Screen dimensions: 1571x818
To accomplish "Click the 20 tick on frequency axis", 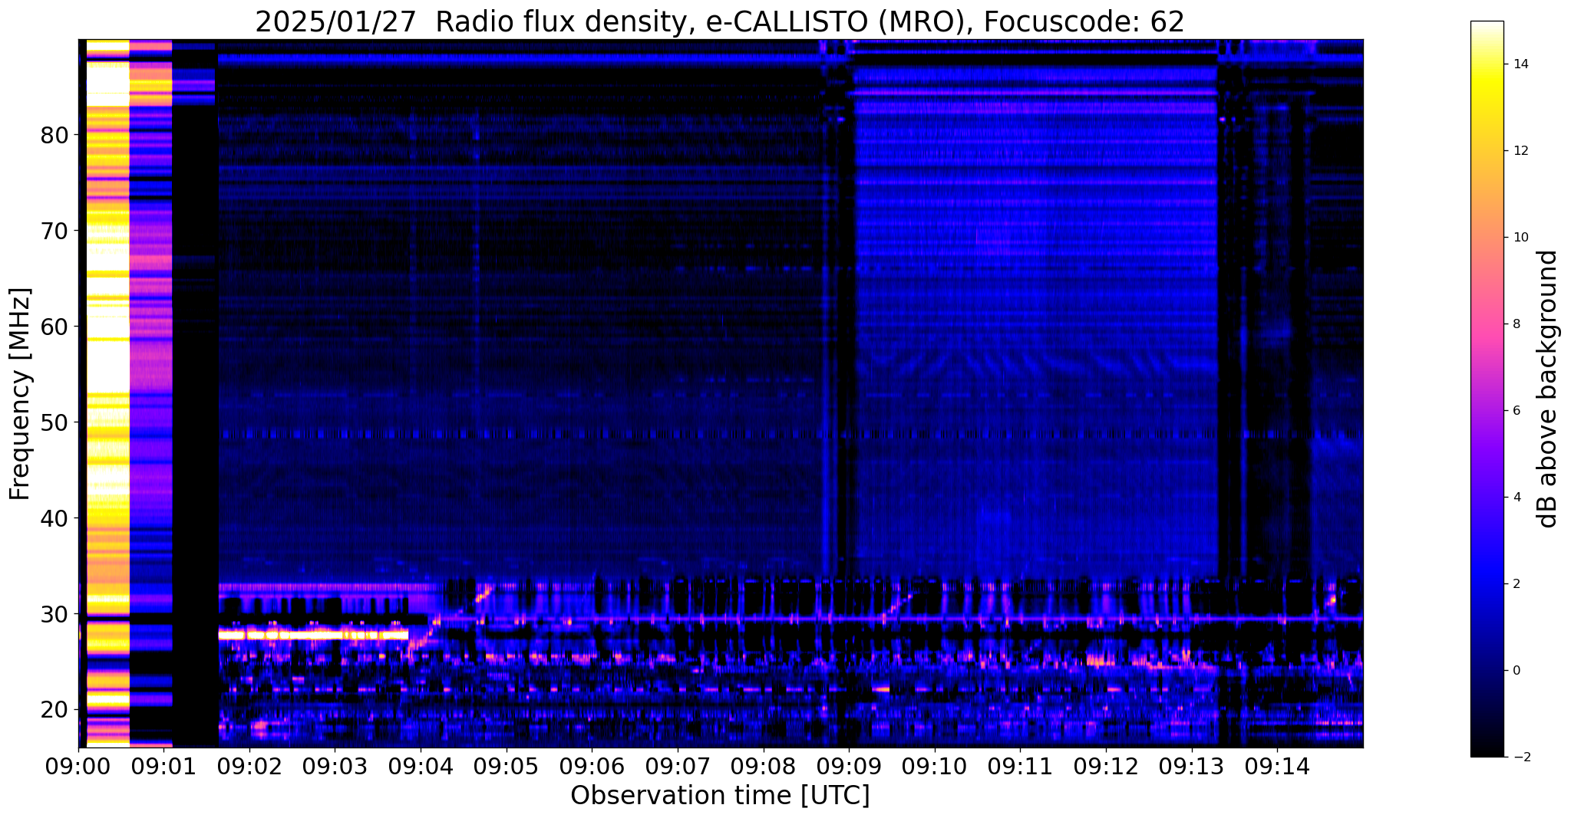I will 55,710.
